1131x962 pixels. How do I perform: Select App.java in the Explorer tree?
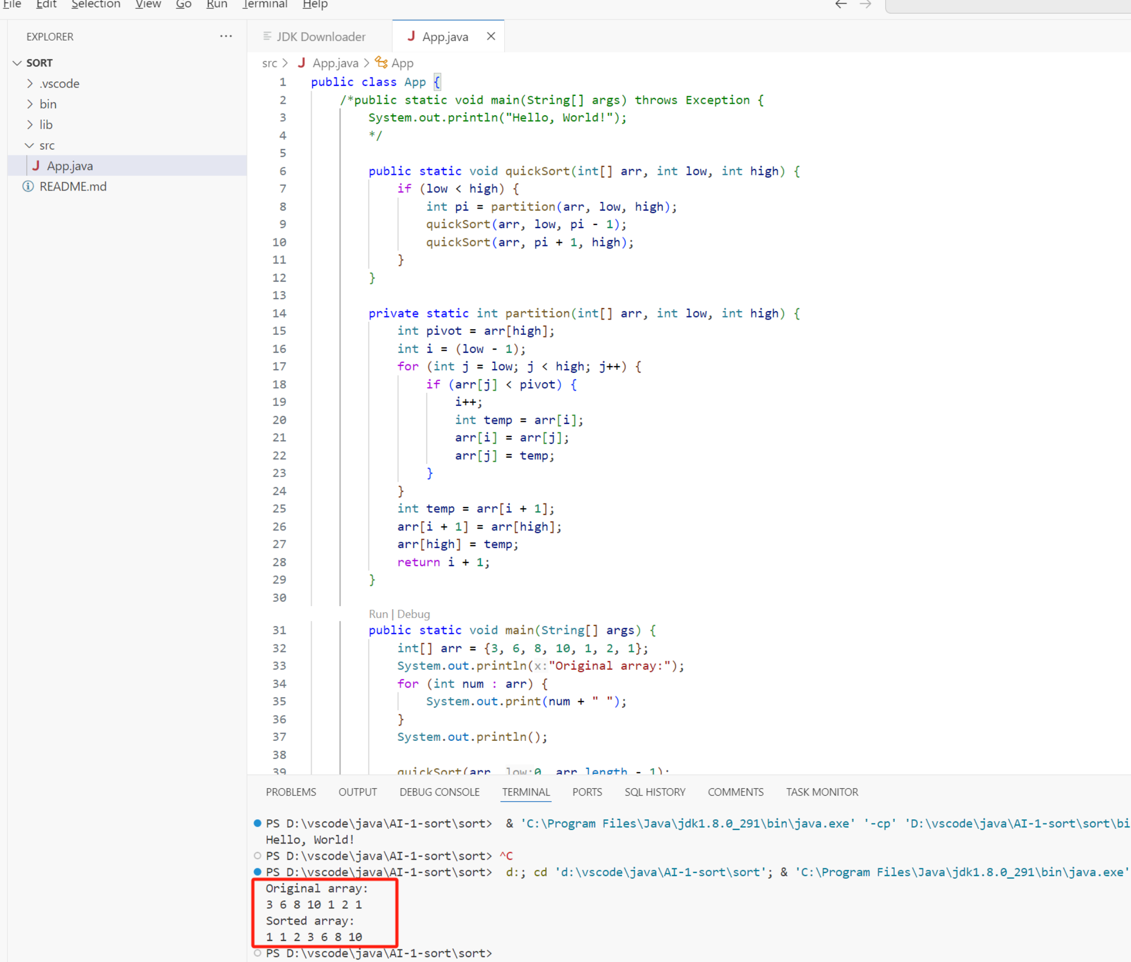point(127,166)
